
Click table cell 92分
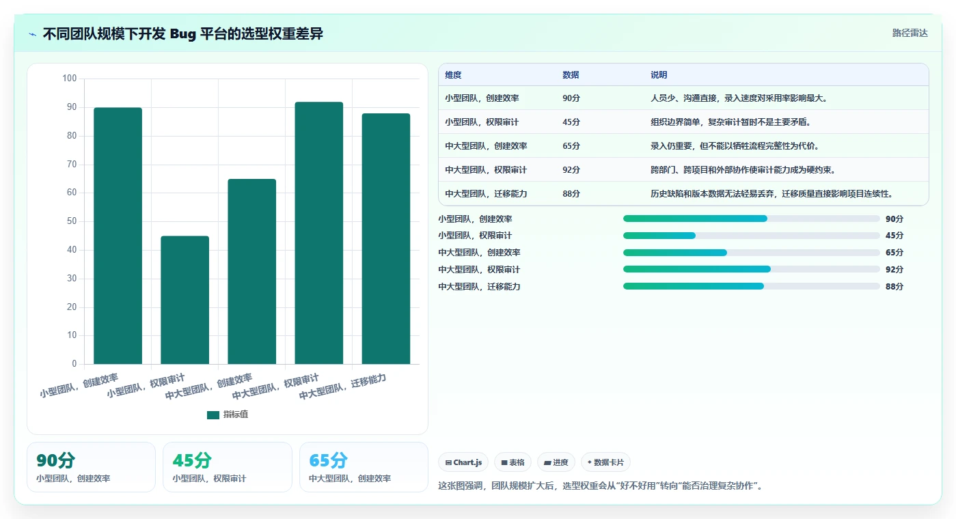(571, 170)
